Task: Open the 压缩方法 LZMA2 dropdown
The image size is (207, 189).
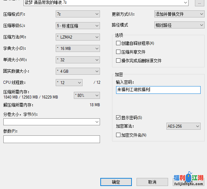Action: pos(77,37)
